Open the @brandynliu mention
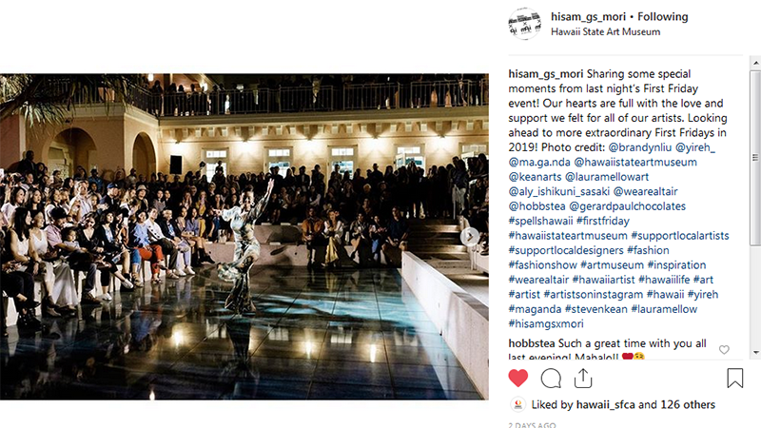761x428 pixels. tap(639, 147)
